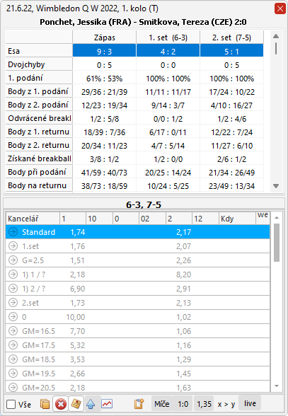
Task: Click the 1:0 button
Action: 183,404
